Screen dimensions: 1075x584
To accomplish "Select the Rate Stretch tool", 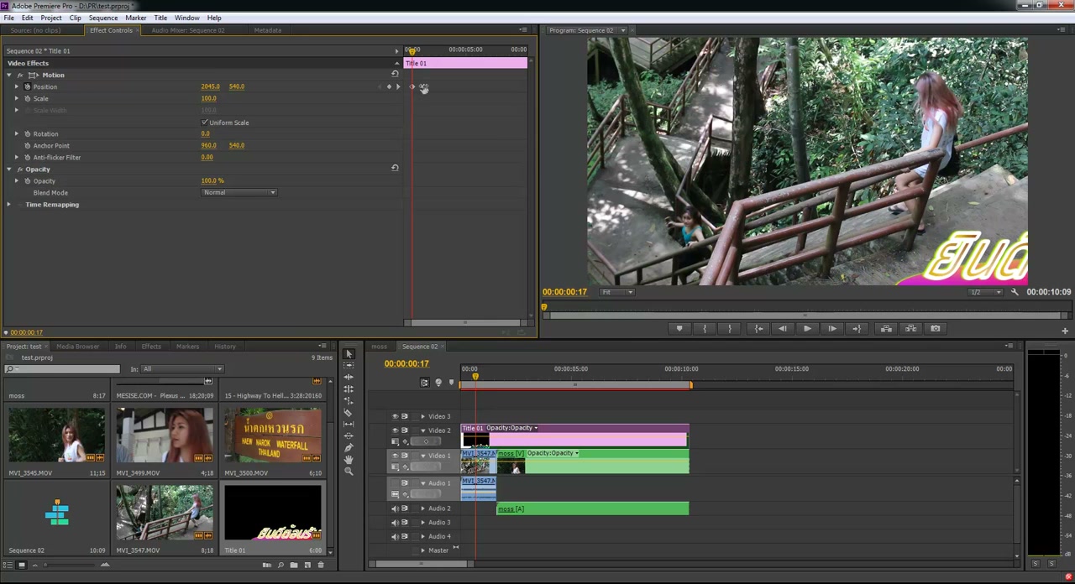I will coord(349,401).
